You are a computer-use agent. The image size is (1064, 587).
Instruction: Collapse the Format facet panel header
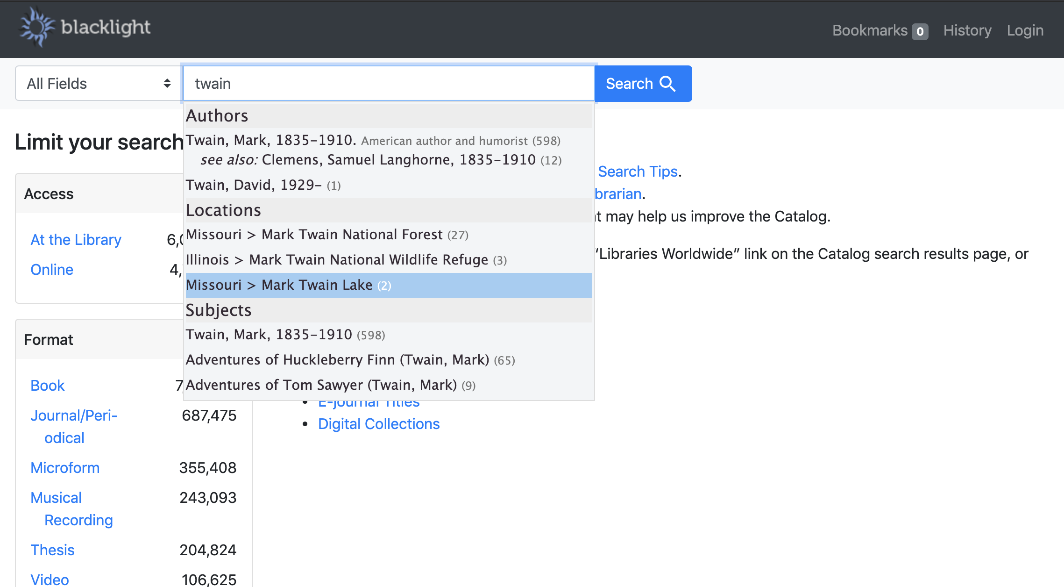pyautogui.click(x=49, y=340)
